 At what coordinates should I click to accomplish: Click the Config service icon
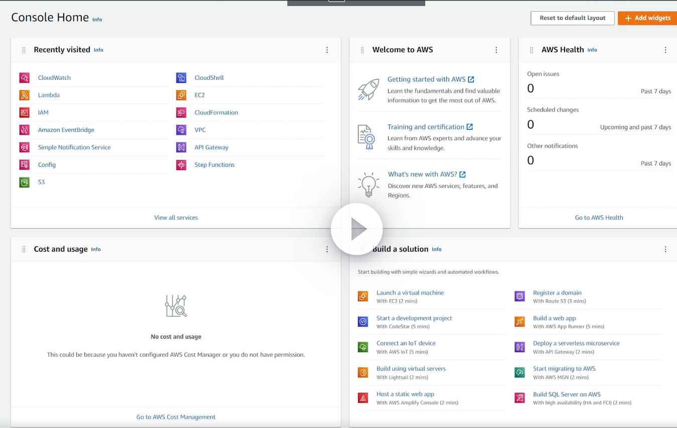(x=25, y=165)
